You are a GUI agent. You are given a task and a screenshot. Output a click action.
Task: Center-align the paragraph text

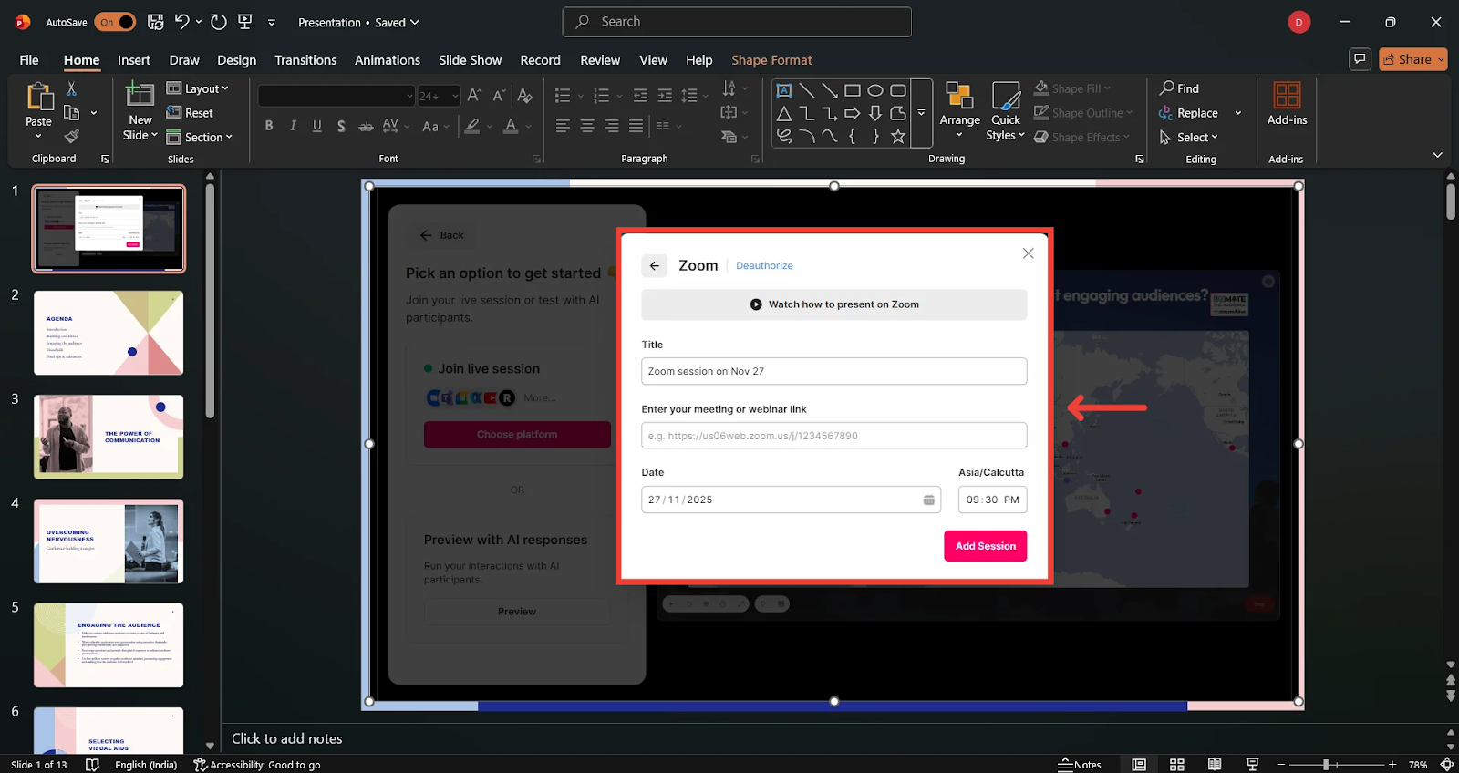coord(587,126)
